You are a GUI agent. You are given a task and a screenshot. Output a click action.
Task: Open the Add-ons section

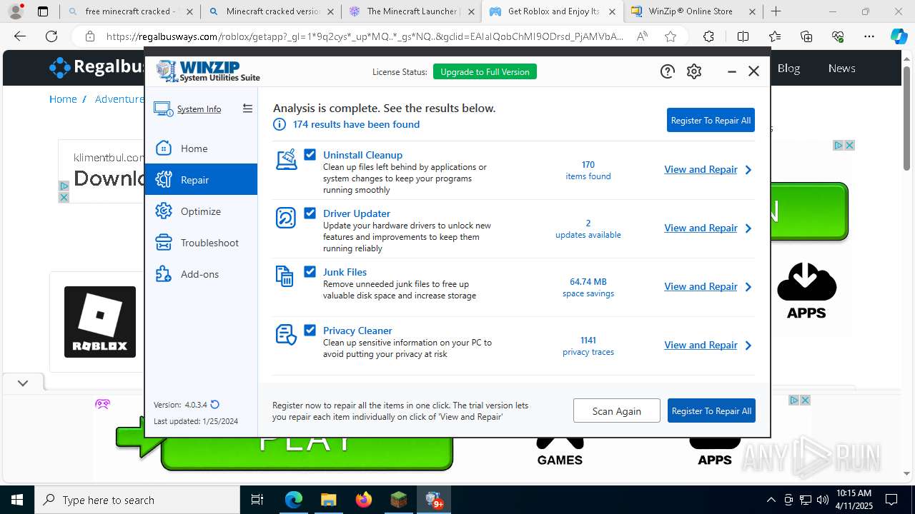(x=201, y=274)
